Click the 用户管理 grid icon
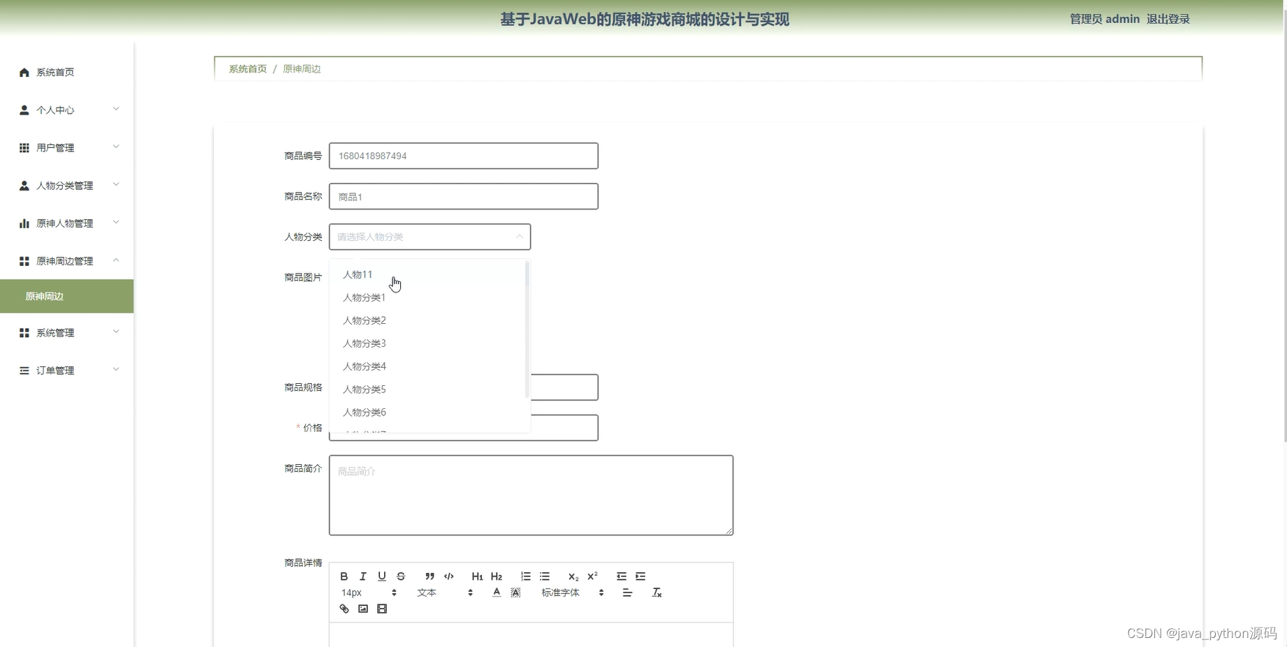Screen dimensions: 1287x647 pyautogui.click(x=24, y=148)
